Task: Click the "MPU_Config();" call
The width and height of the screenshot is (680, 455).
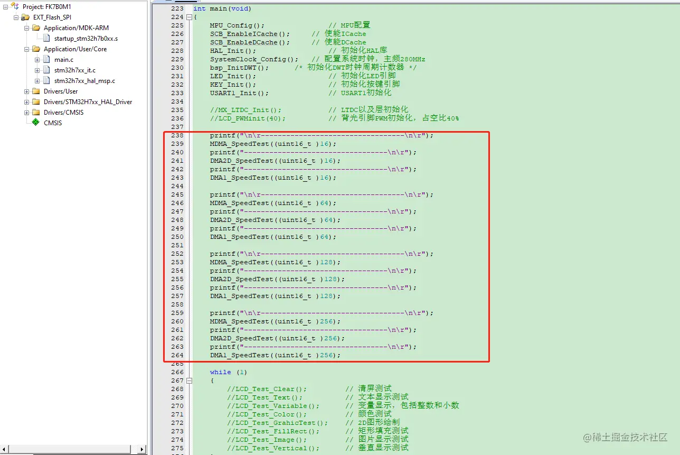Action: [x=237, y=25]
